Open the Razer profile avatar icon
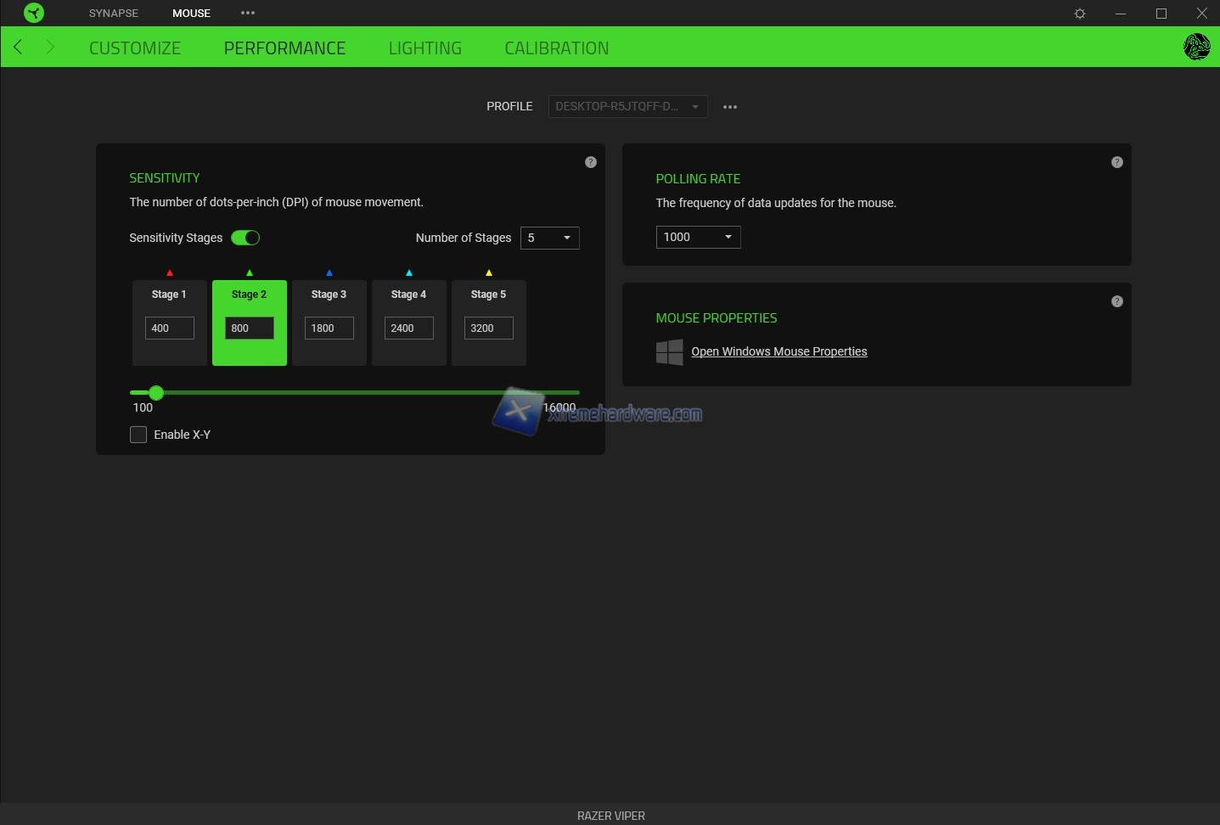1220x825 pixels. tap(1196, 47)
